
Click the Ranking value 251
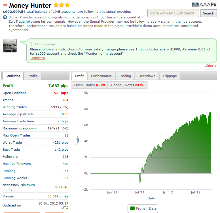click(x=65, y=171)
